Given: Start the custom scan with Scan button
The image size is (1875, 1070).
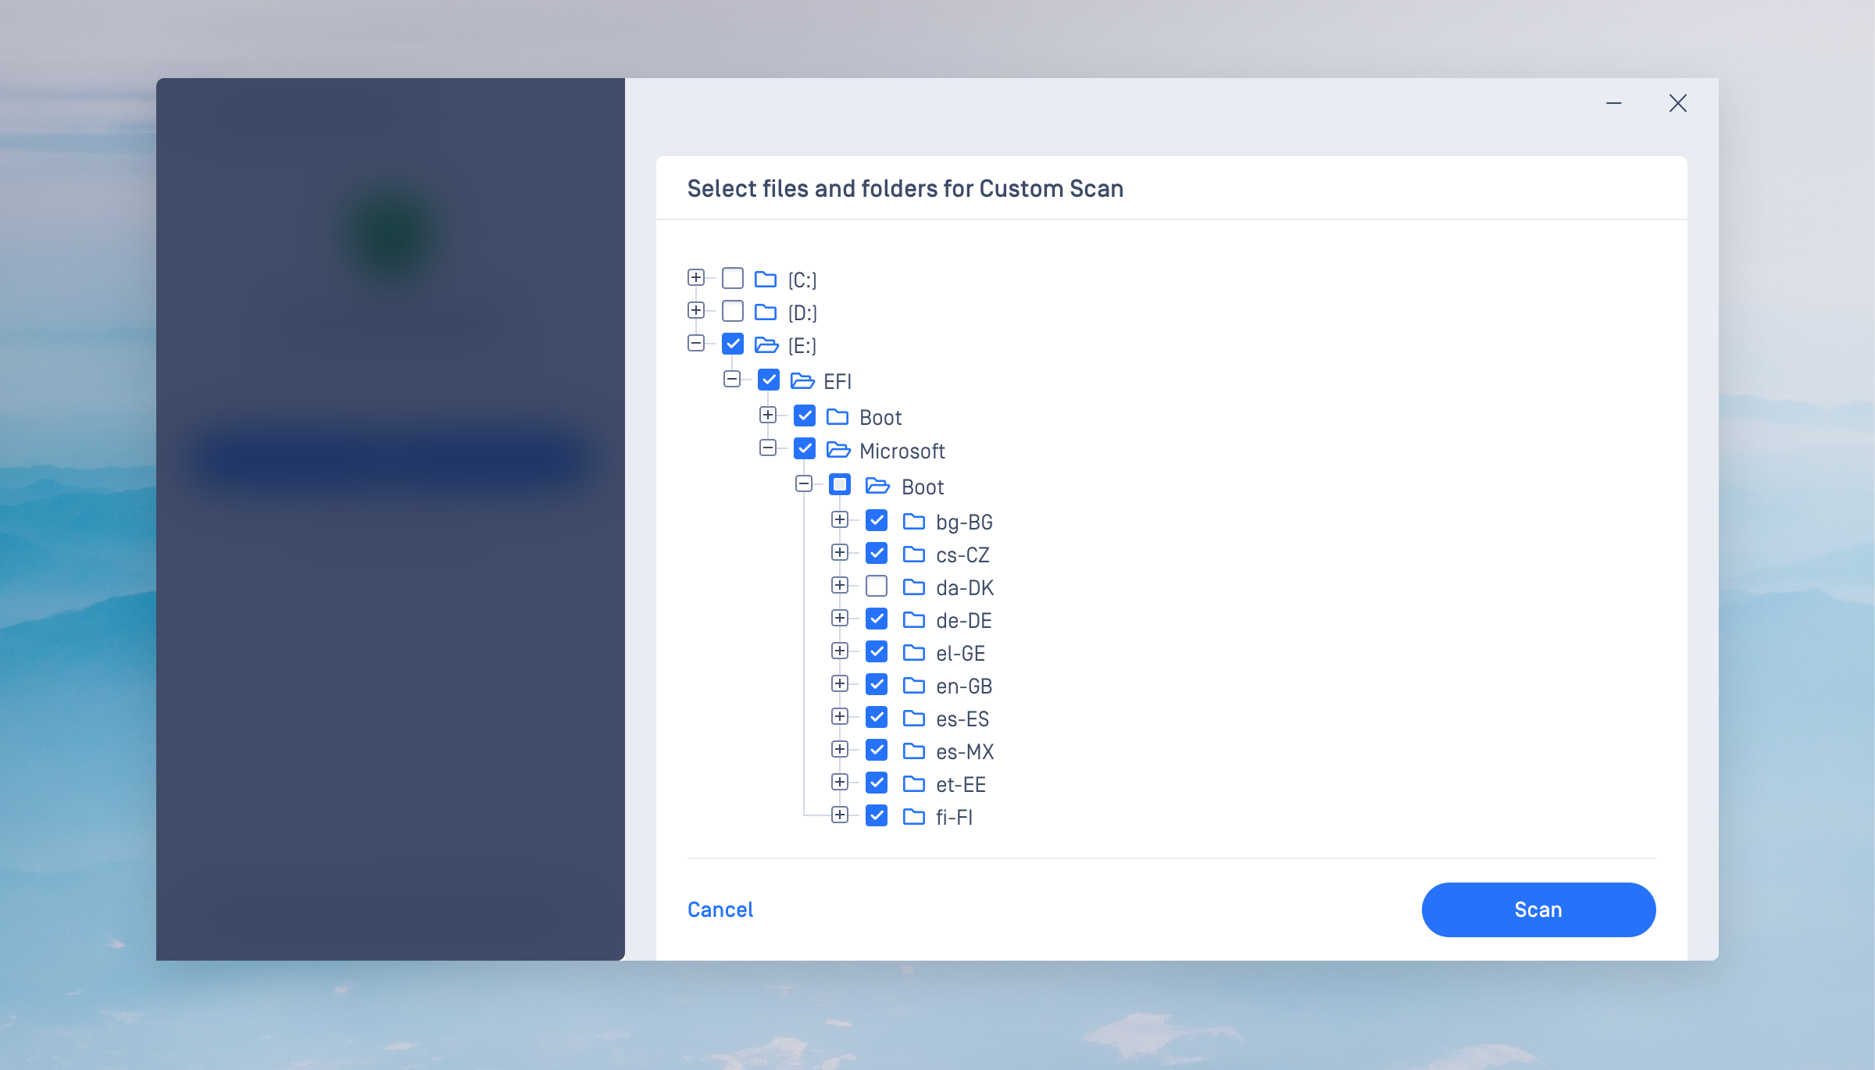Looking at the screenshot, I should point(1537,910).
